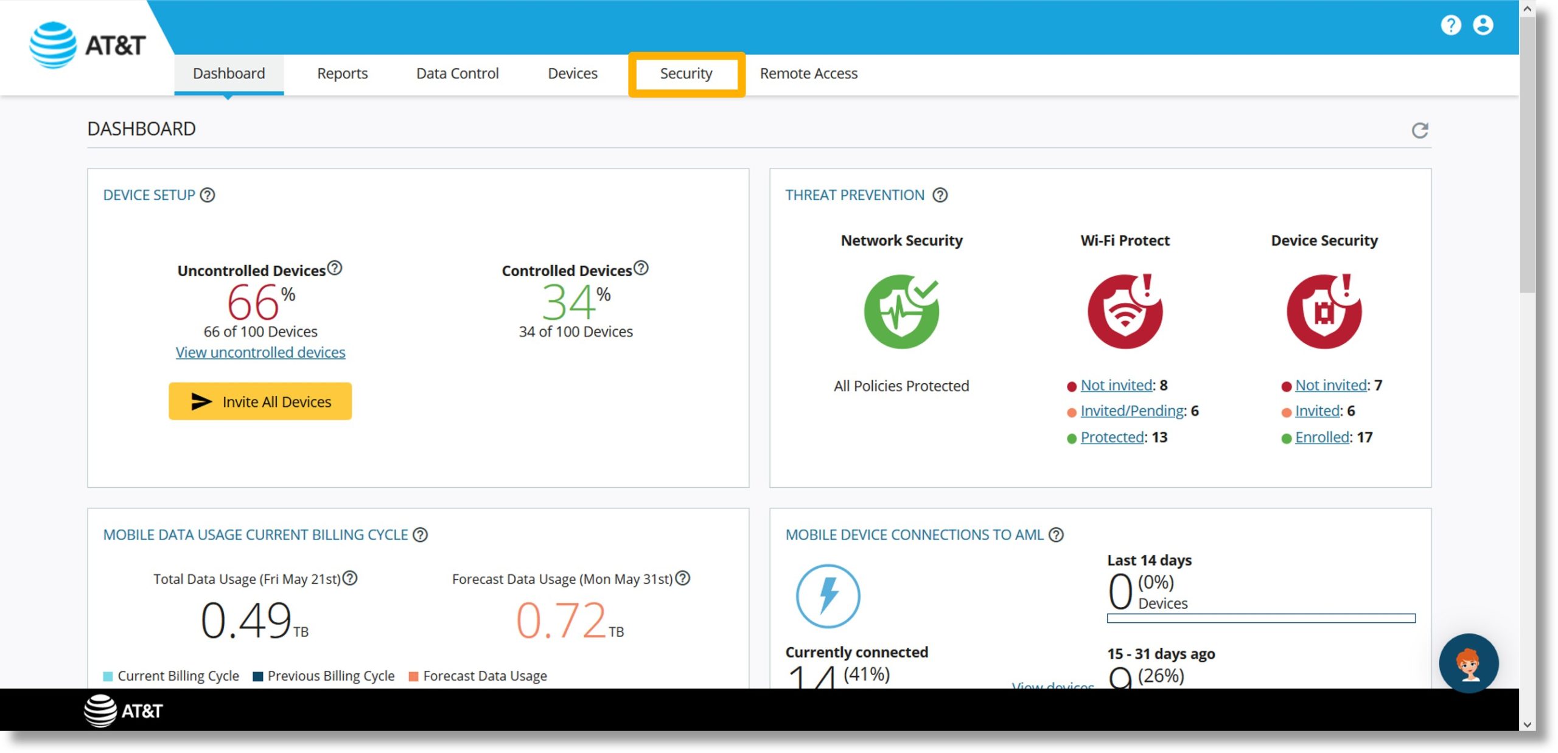Open Mobile Device Connections to AML help icon

coord(1057,535)
